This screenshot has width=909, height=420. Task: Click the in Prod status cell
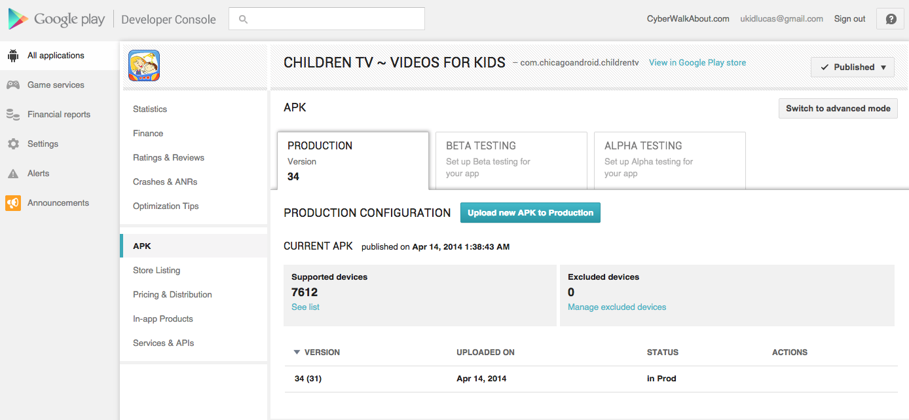(x=661, y=379)
